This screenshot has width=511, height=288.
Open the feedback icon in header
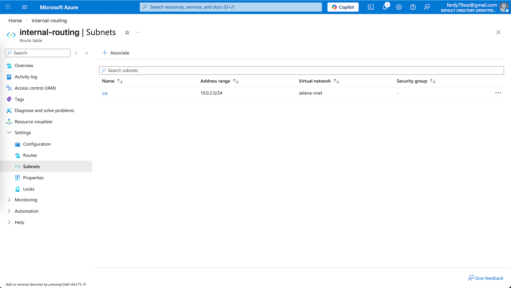(x=427, y=7)
